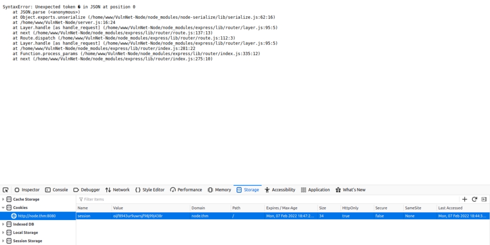
Task: Toggle the storage sidebar panel icon
Action: pos(484,200)
